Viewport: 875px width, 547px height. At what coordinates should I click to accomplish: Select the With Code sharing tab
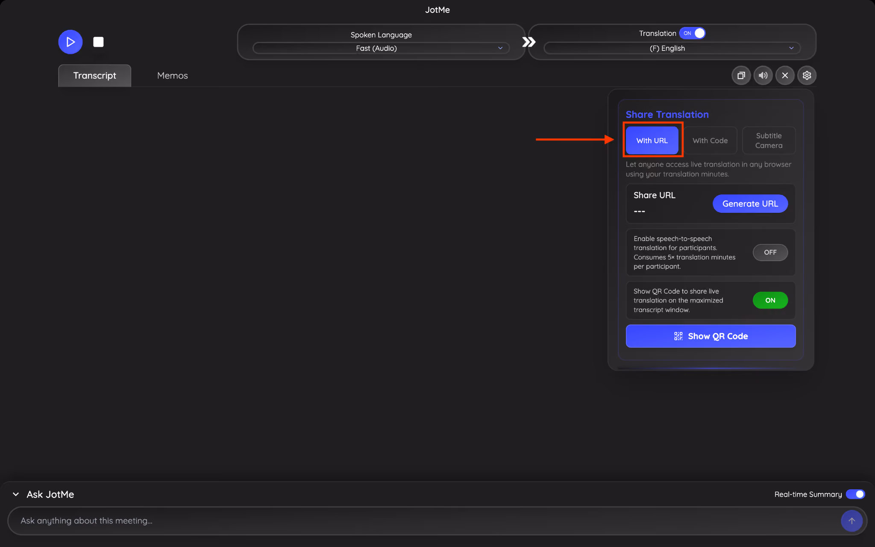click(710, 141)
